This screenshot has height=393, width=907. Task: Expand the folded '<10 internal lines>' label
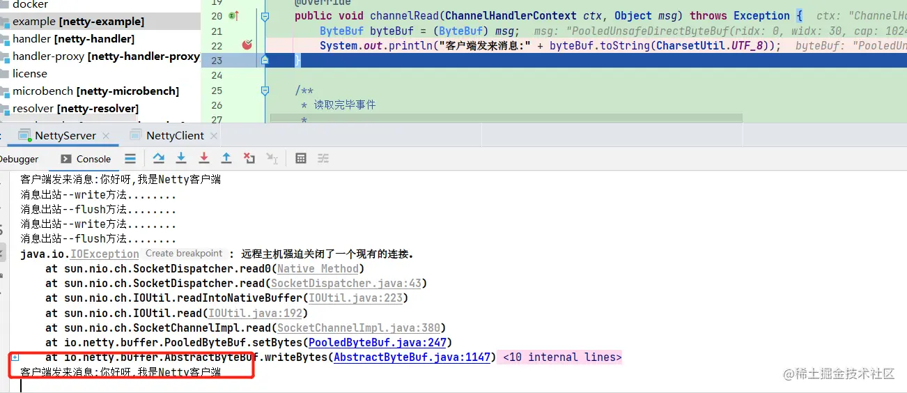click(x=561, y=357)
